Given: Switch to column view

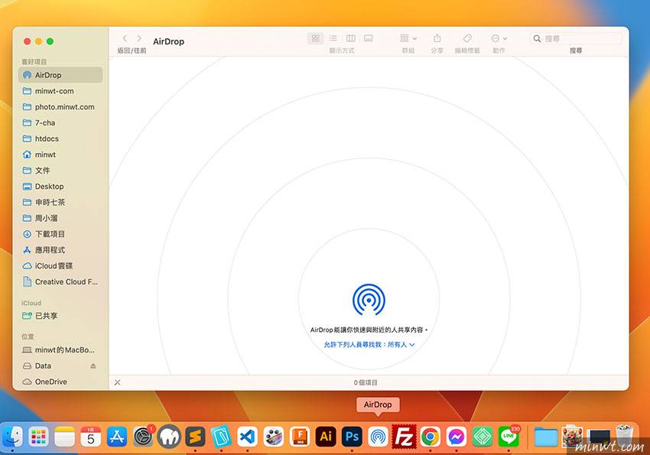Looking at the screenshot, I should 351,38.
